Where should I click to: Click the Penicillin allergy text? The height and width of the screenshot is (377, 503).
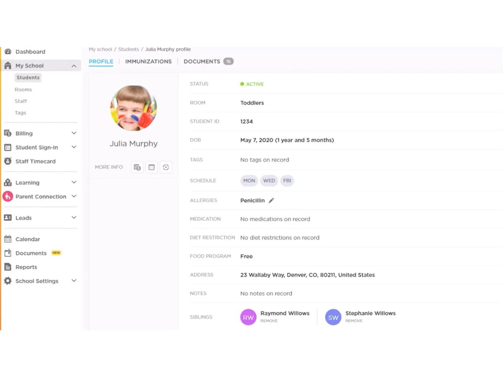coord(252,201)
